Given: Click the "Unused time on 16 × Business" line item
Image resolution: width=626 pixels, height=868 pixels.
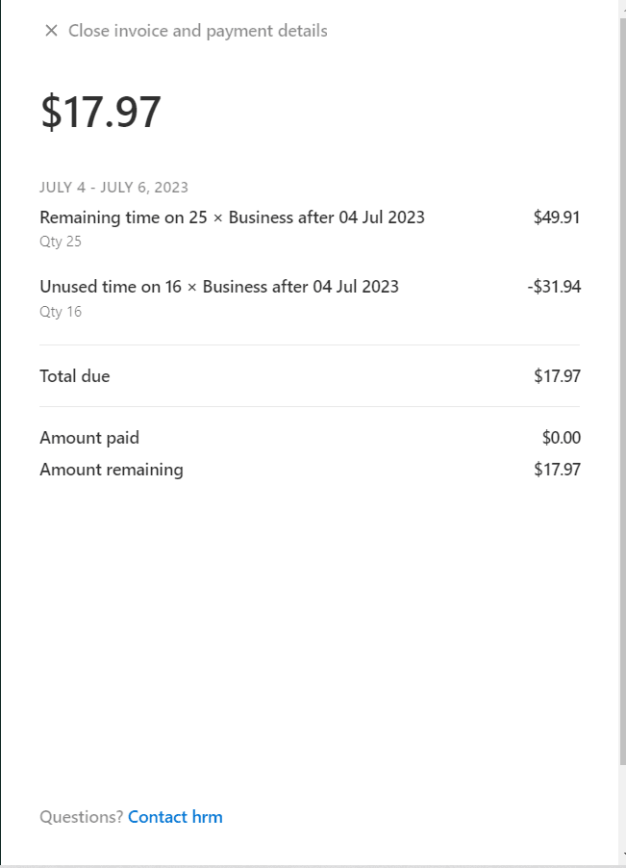Looking at the screenshot, I should (218, 286).
